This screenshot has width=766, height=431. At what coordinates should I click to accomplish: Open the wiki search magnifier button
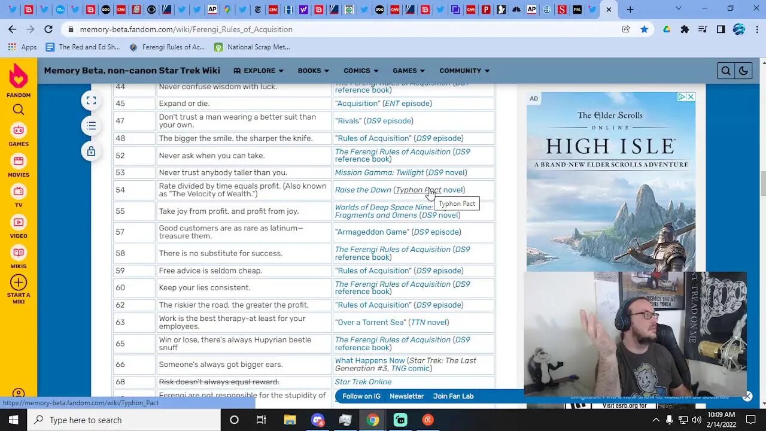726,71
